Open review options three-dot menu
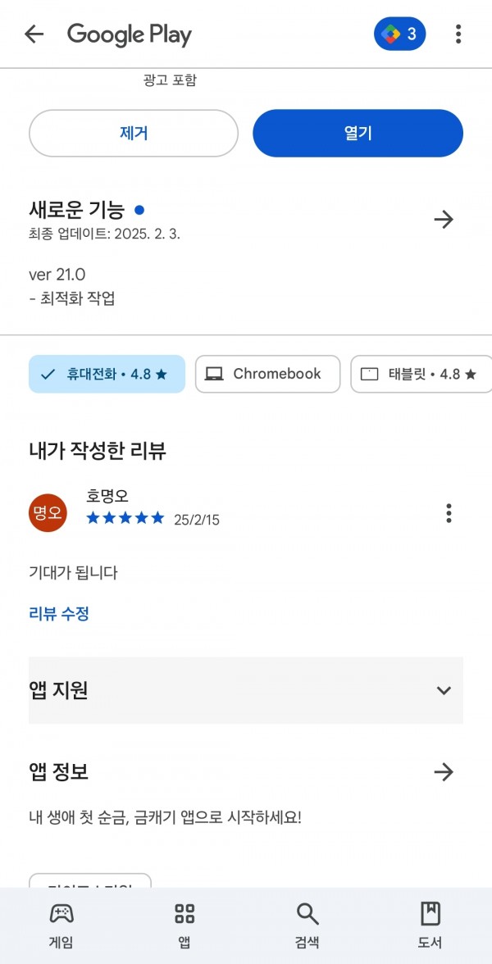 point(449,513)
